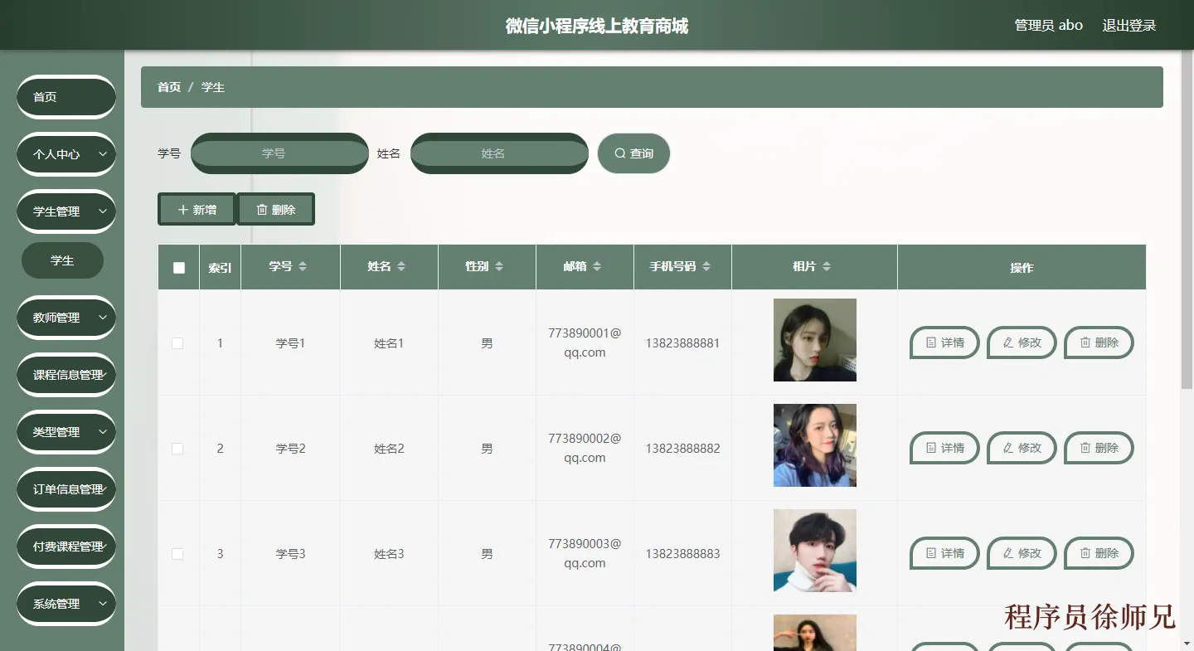Expand the 教师管理 sidebar menu
Image resolution: width=1194 pixels, height=651 pixels.
[66, 318]
